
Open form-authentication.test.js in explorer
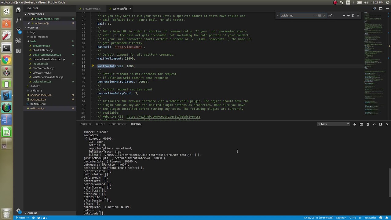(x=49, y=59)
